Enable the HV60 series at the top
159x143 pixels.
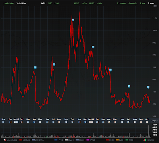(x=99, y=4)
